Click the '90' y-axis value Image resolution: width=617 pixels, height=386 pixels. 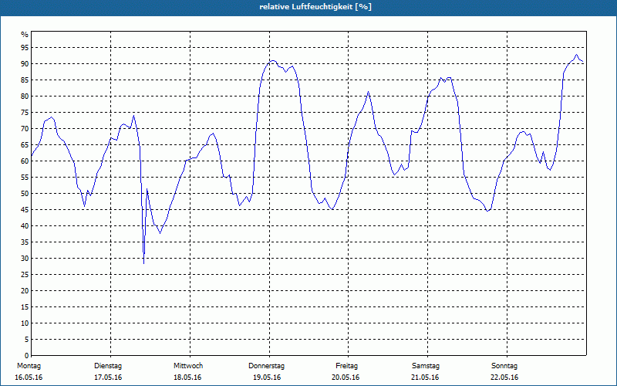click(x=25, y=64)
